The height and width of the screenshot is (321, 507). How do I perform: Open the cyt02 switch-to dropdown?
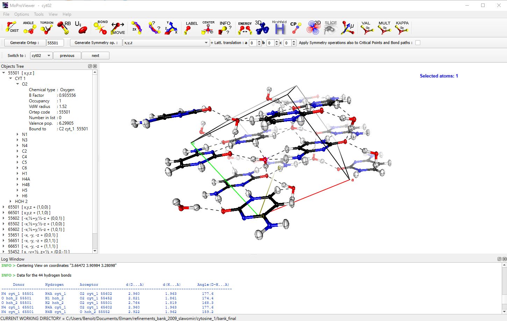click(41, 56)
